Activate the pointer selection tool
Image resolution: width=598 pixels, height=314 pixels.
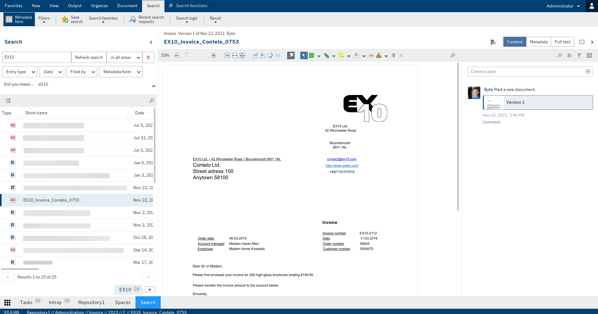tap(304, 55)
